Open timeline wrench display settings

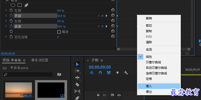[x=126, y=73]
